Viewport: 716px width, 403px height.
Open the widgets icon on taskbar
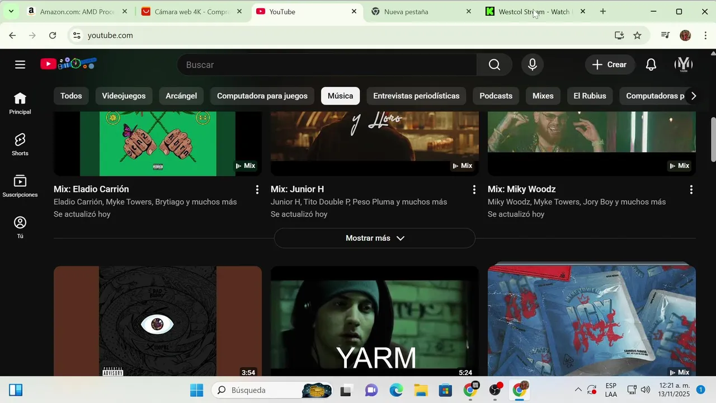coord(16,390)
